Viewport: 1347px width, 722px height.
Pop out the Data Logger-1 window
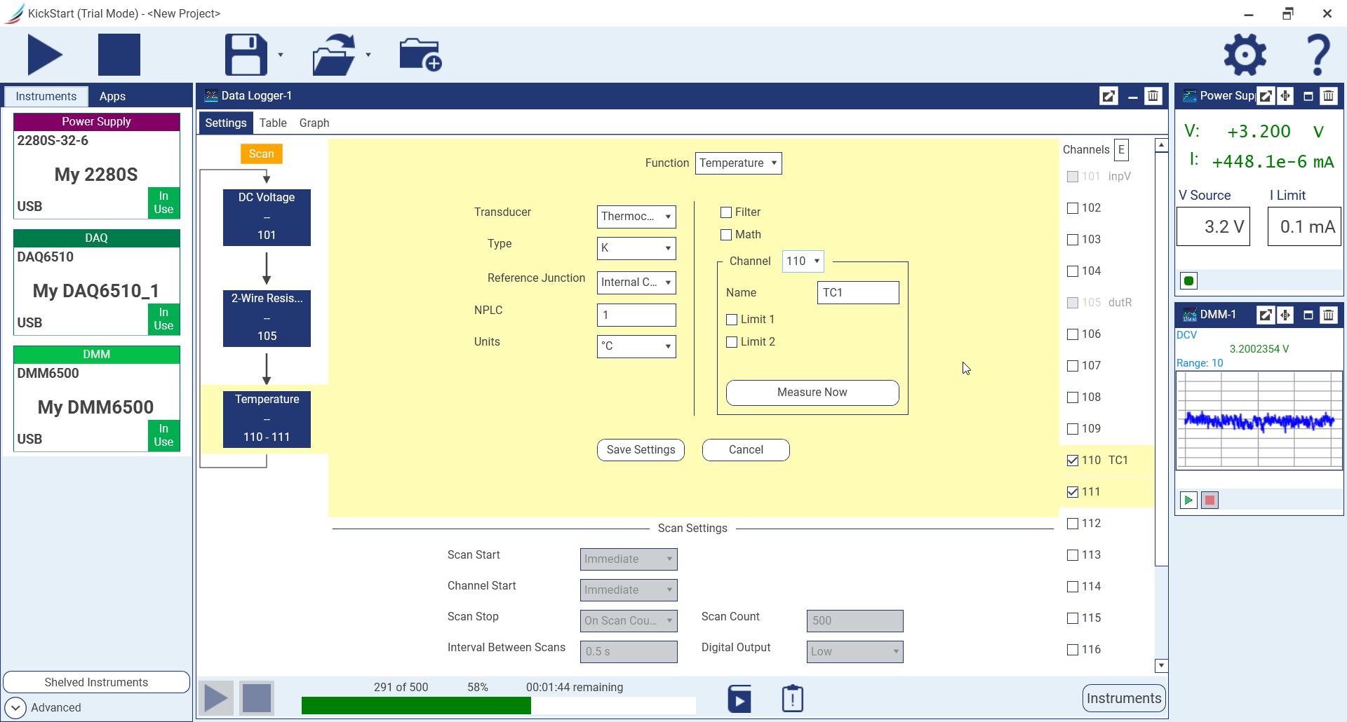pos(1108,96)
